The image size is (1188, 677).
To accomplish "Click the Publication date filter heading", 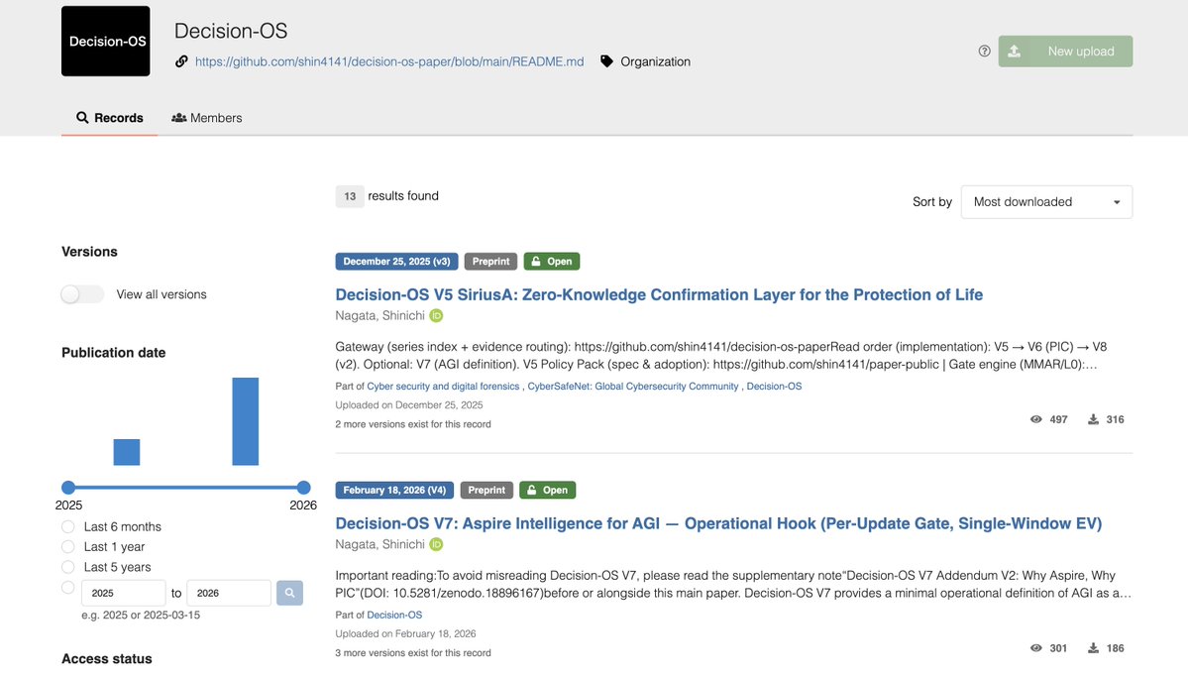I will [114, 353].
